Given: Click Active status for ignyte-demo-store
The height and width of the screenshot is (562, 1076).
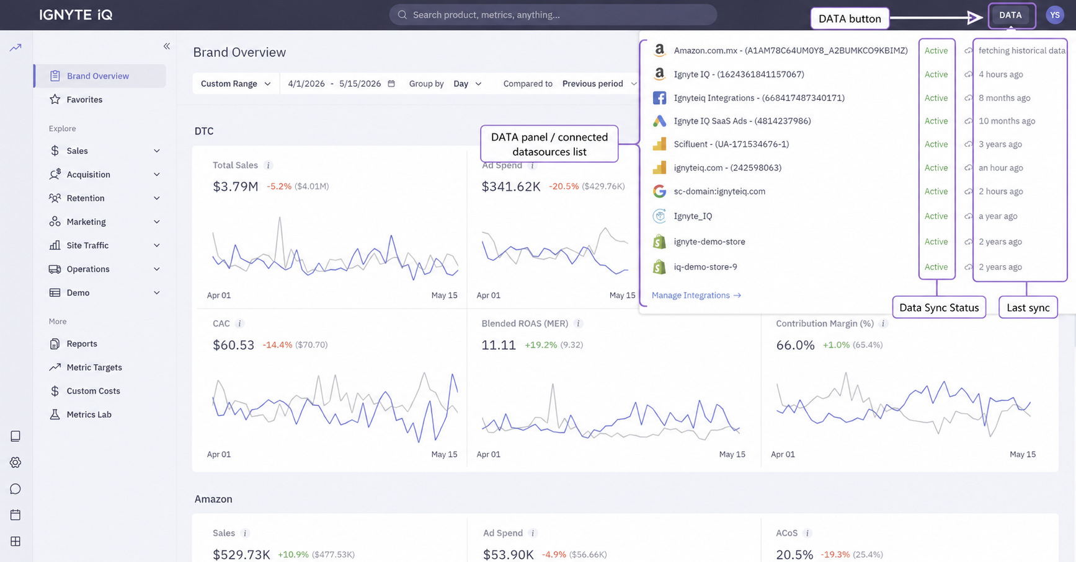Looking at the screenshot, I should pos(936,242).
